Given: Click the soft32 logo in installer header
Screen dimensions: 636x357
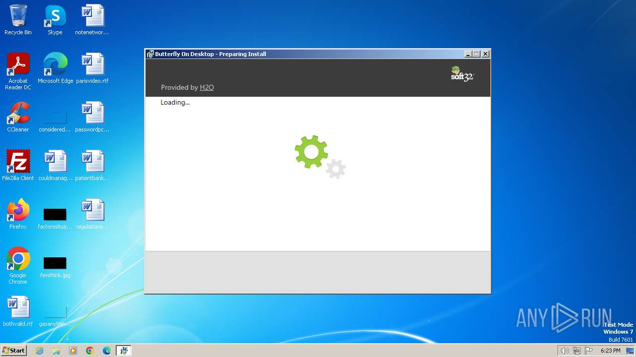Looking at the screenshot, I should [x=463, y=74].
